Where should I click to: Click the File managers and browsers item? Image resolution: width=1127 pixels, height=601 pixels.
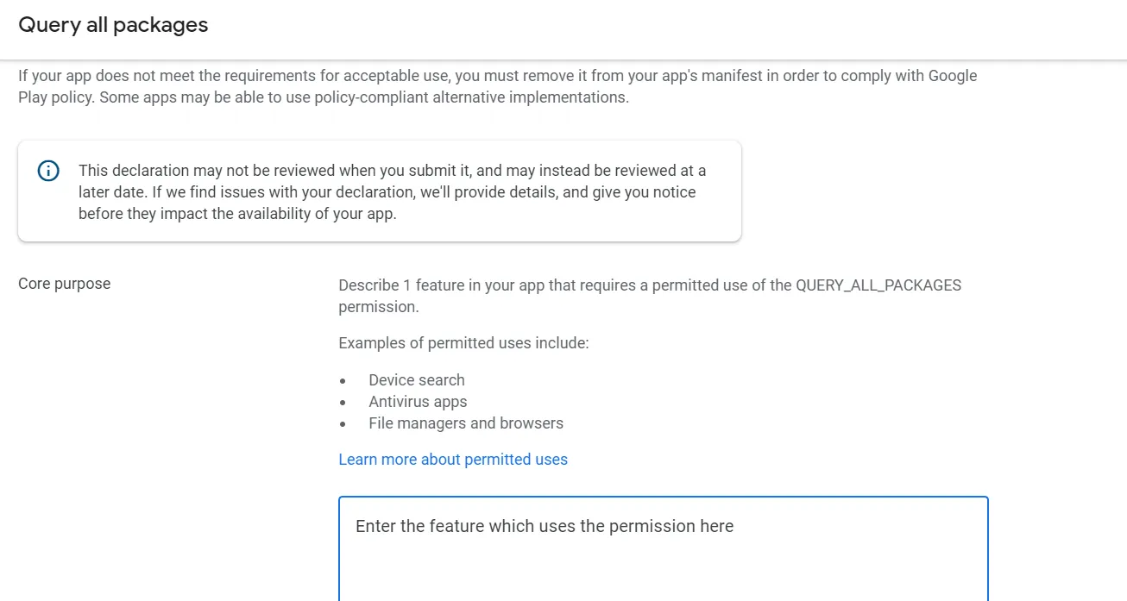point(465,423)
